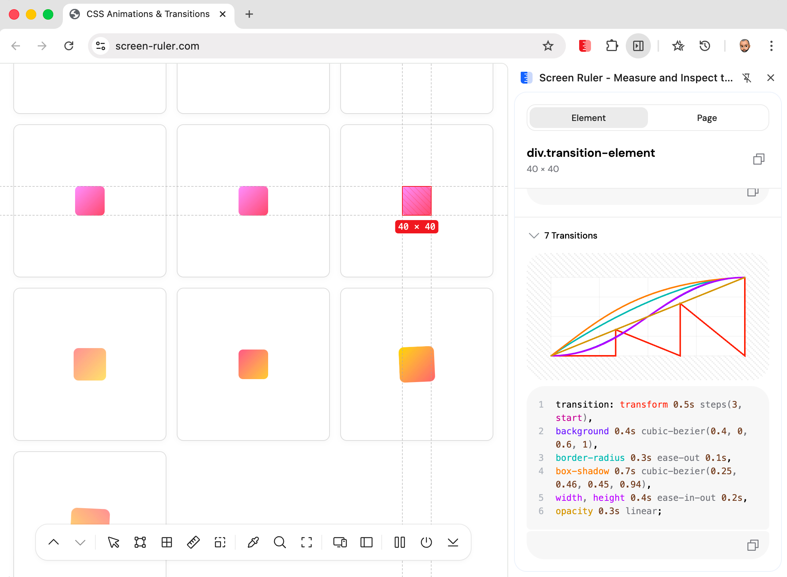Switch to the Page tab
The height and width of the screenshot is (577, 787).
click(x=707, y=118)
